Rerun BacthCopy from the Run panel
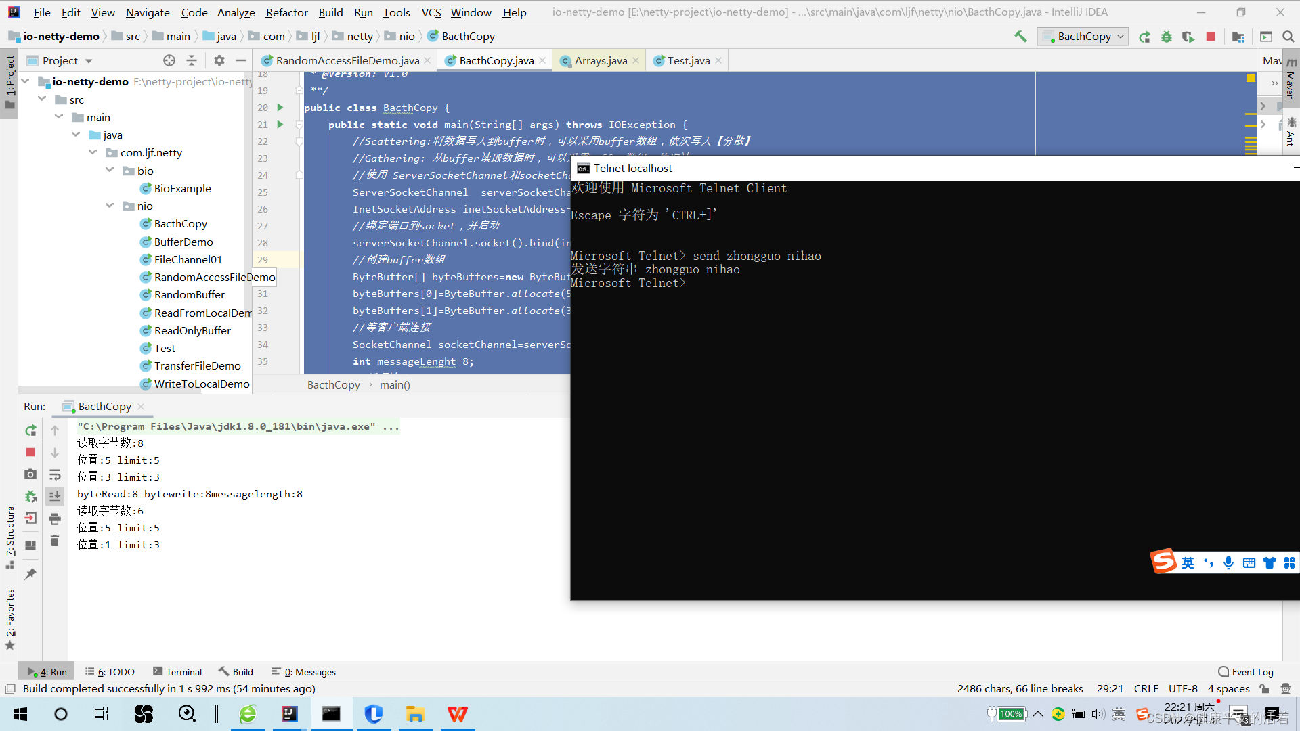Image resolution: width=1300 pixels, height=731 pixels. [30, 430]
